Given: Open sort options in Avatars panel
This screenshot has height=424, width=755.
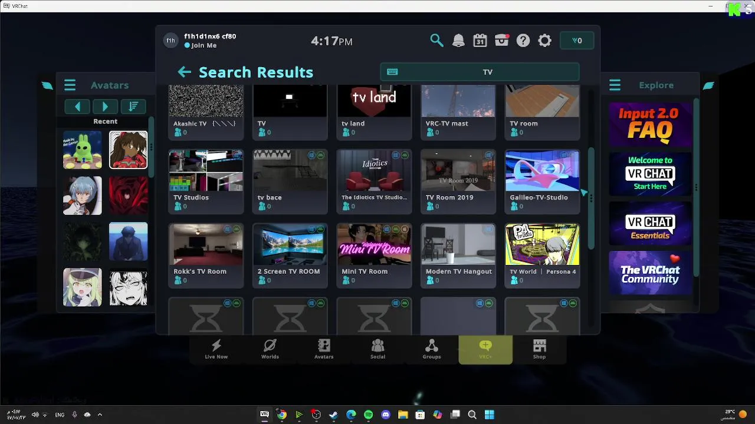Looking at the screenshot, I should (133, 106).
